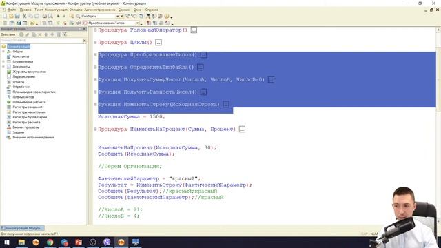Select Регистры сведений in the tree

[x=28, y=107]
